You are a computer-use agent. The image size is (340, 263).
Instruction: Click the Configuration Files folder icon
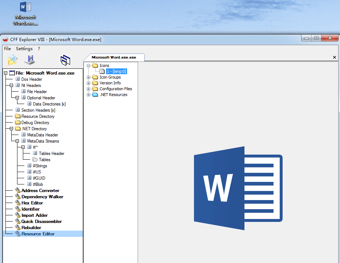95,89
